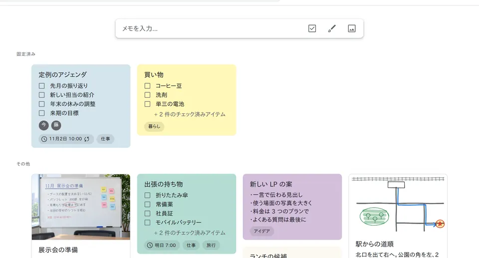
Task: Open the 展示会の準備 note title
Action: 58,250
